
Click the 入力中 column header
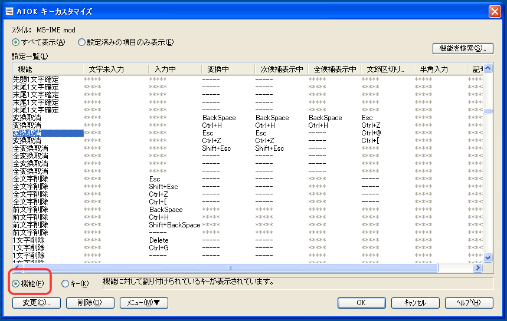coord(175,70)
